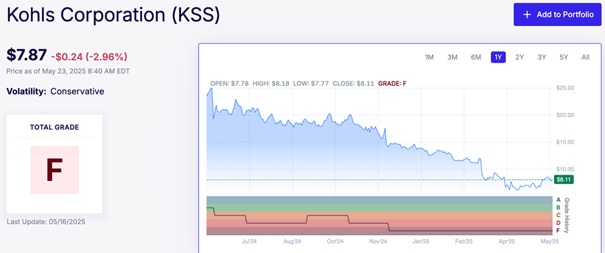Click the $25.00 axis label
Screen dimensions: 605x253
coord(565,88)
